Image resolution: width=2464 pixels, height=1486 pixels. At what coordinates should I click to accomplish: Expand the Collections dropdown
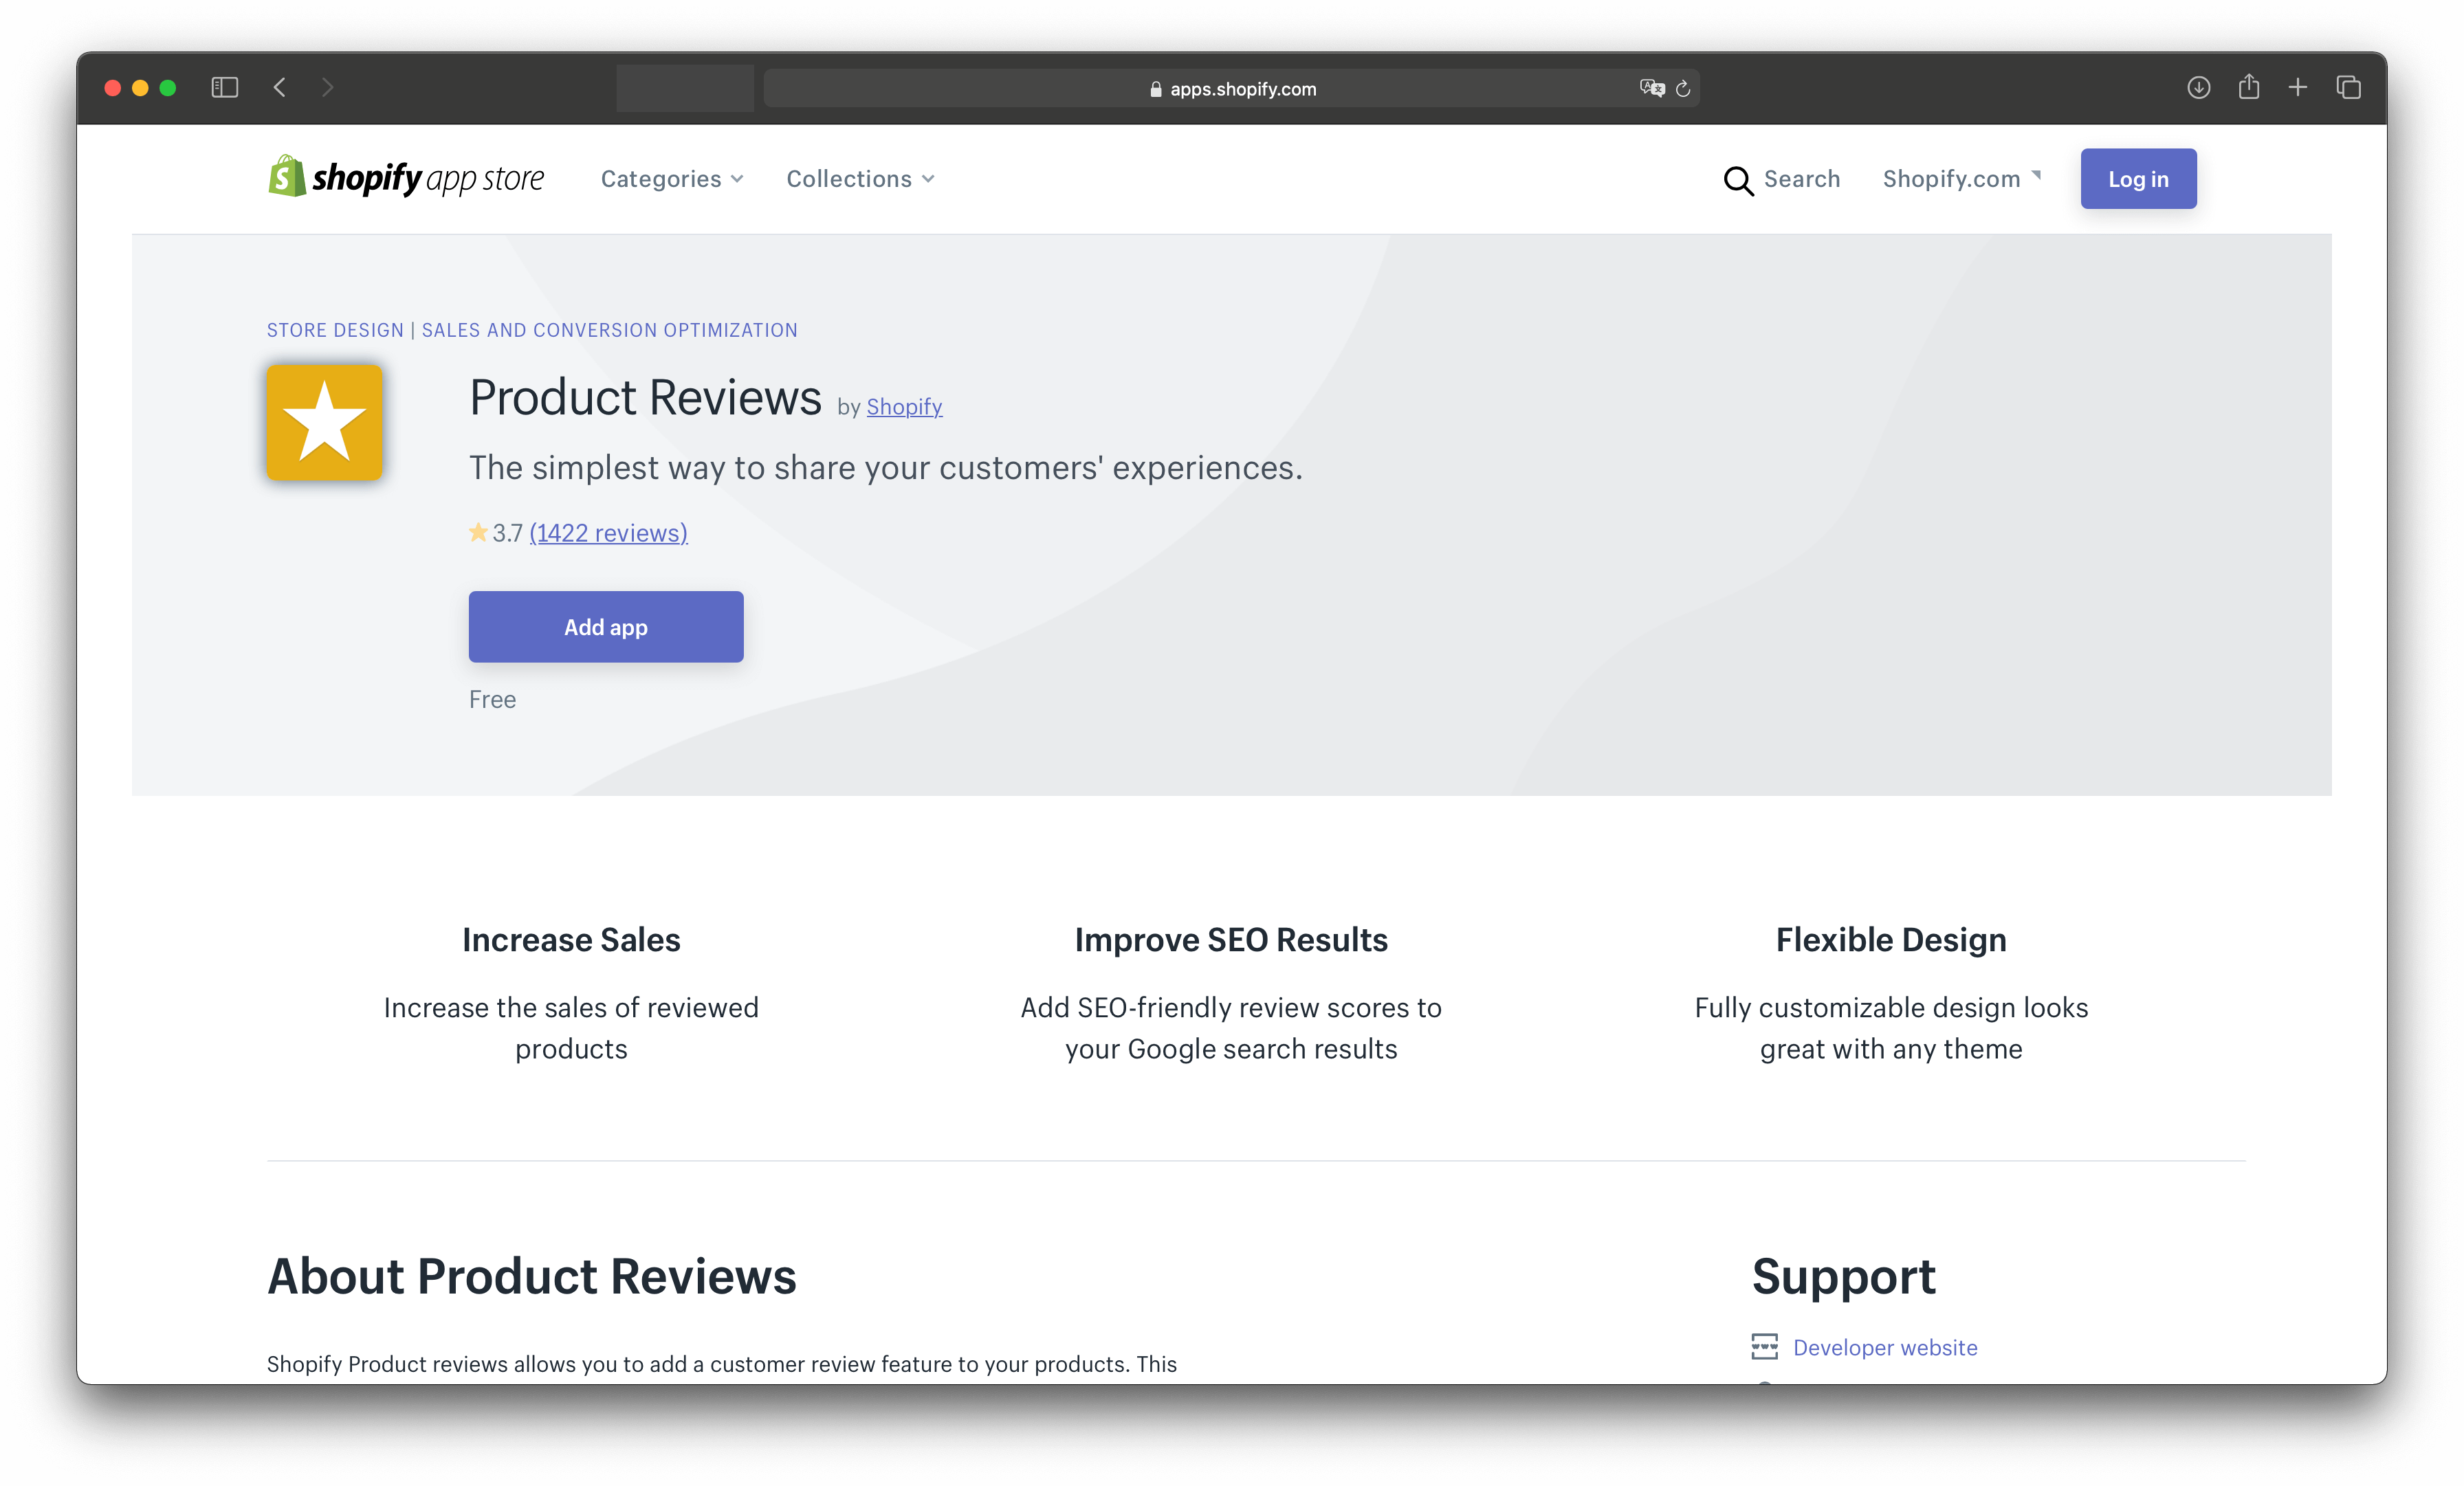[860, 179]
